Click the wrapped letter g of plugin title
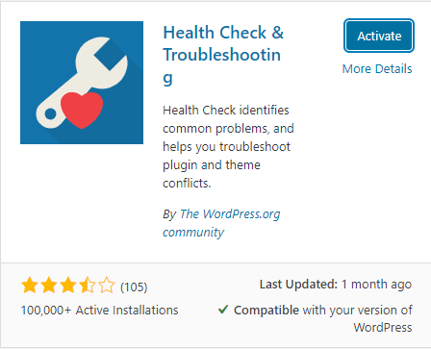Screen dimensions: 431x349 pyautogui.click(x=167, y=78)
